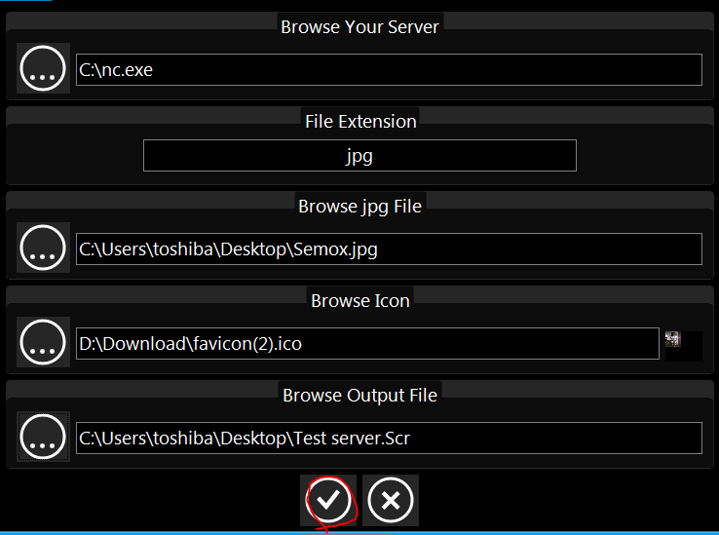Click the Browse Output File heading

coord(359,396)
